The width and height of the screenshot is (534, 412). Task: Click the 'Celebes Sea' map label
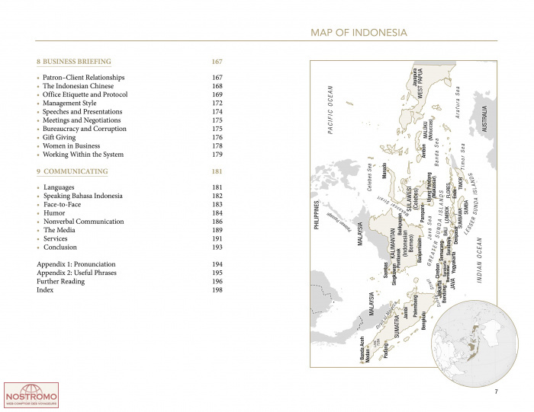pos(369,177)
